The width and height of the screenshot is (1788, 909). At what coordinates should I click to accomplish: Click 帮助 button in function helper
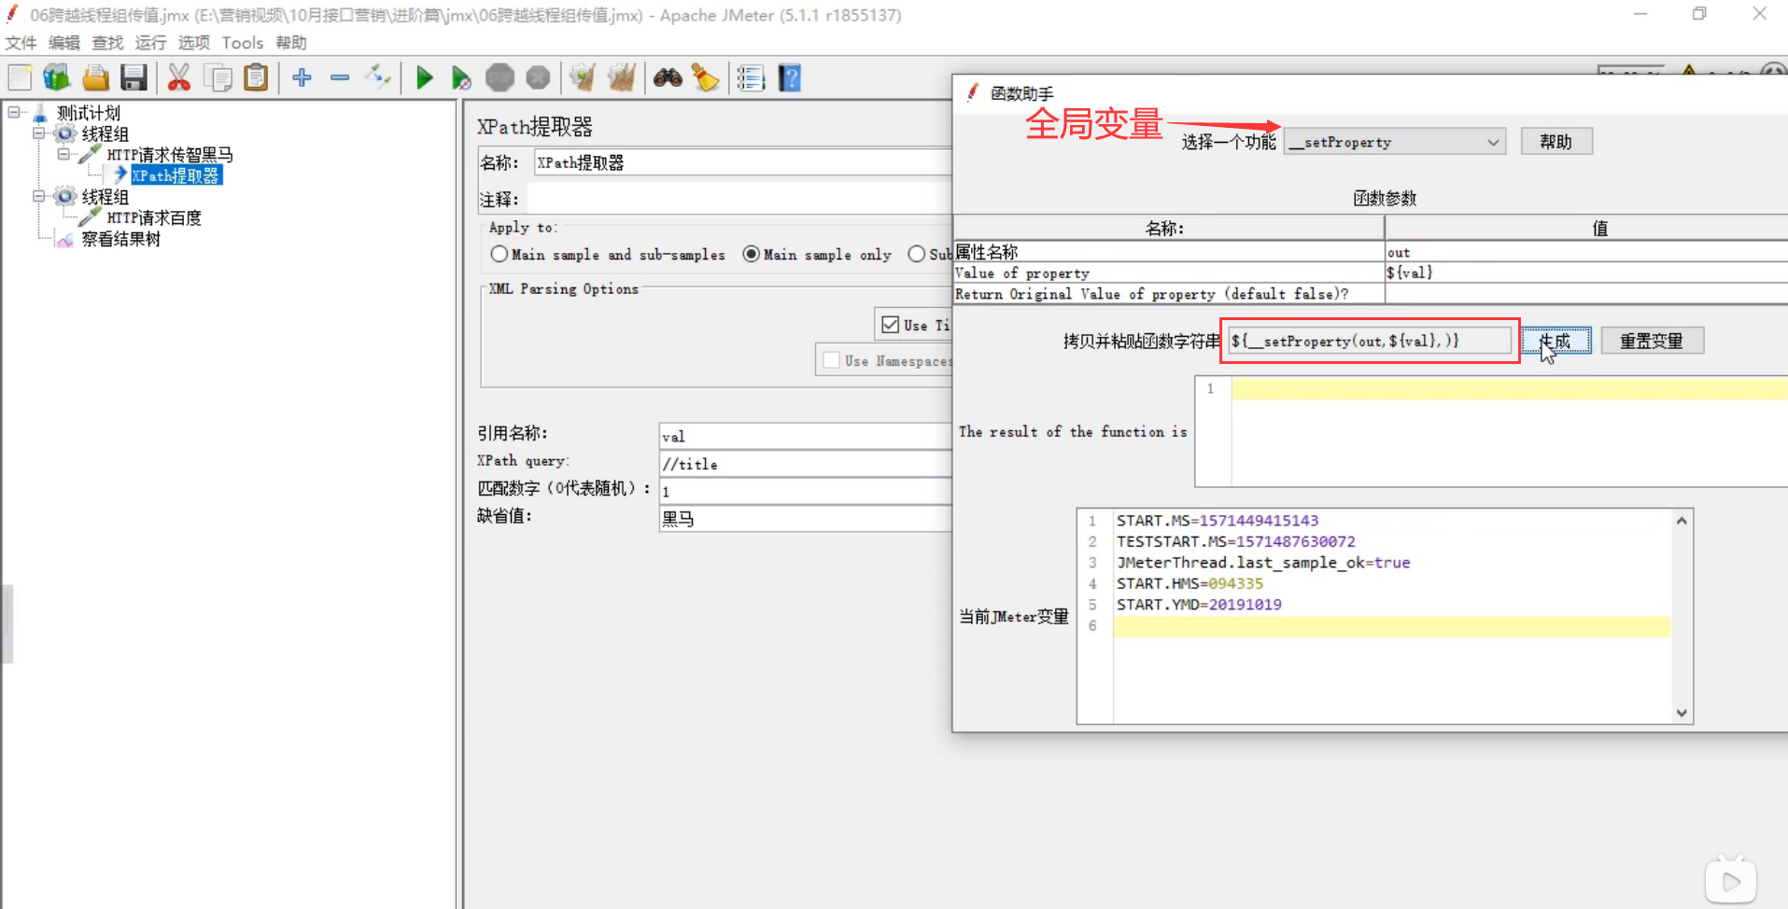tap(1556, 142)
